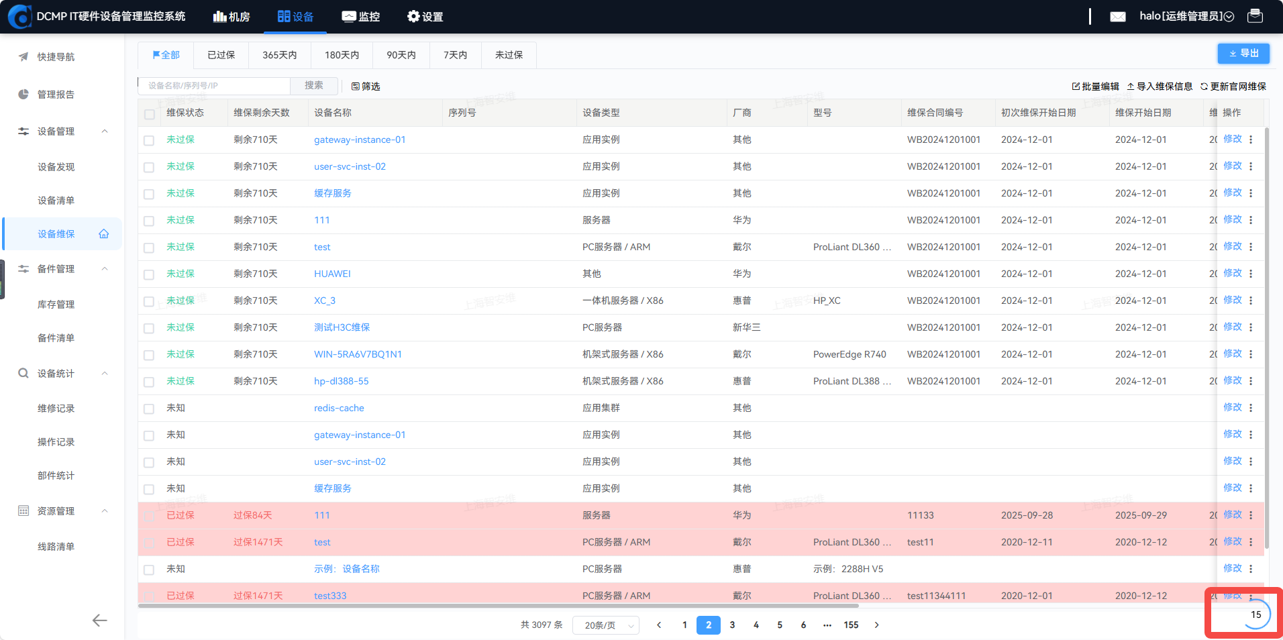Open 设备发现 in the sidebar
Screen dimensions: 1283x640
click(x=56, y=167)
